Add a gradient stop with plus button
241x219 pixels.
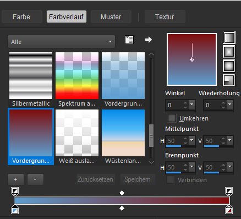(15, 179)
